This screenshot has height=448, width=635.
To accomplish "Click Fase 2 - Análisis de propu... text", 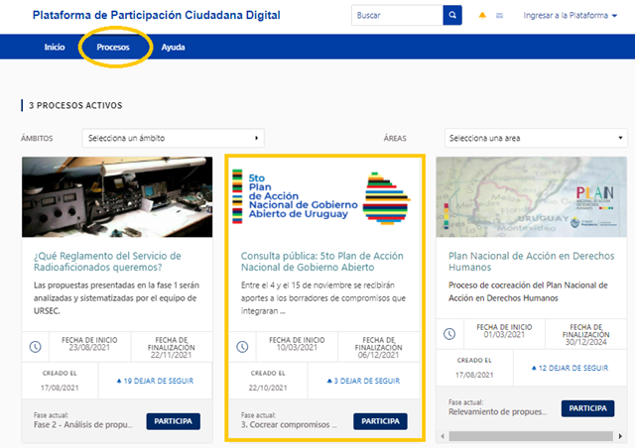I will pyautogui.click(x=83, y=425).
